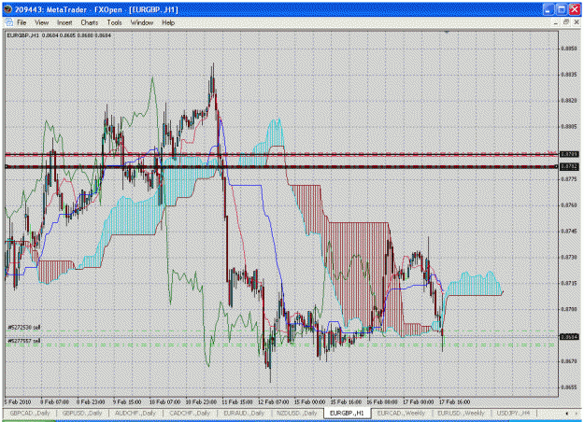Open the Help menu
Screen dimensions: 584x422
168,22
